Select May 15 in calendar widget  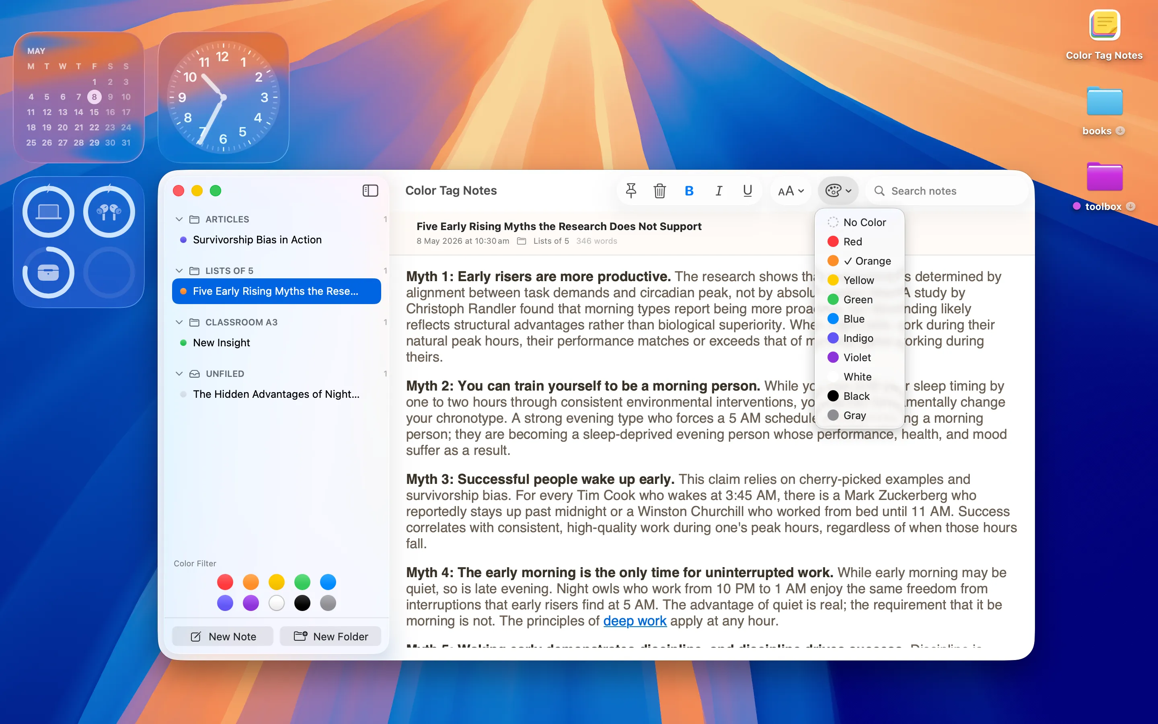(x=94, y=112)
